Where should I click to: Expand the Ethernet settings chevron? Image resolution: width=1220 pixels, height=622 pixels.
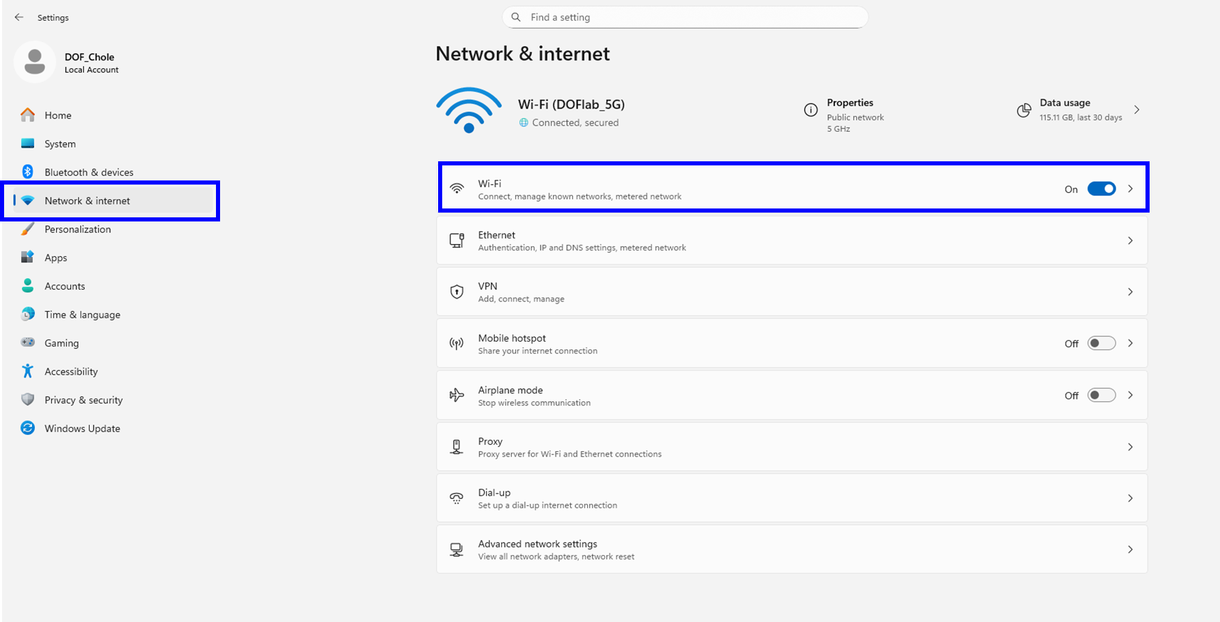click(x=1130, y=241)
